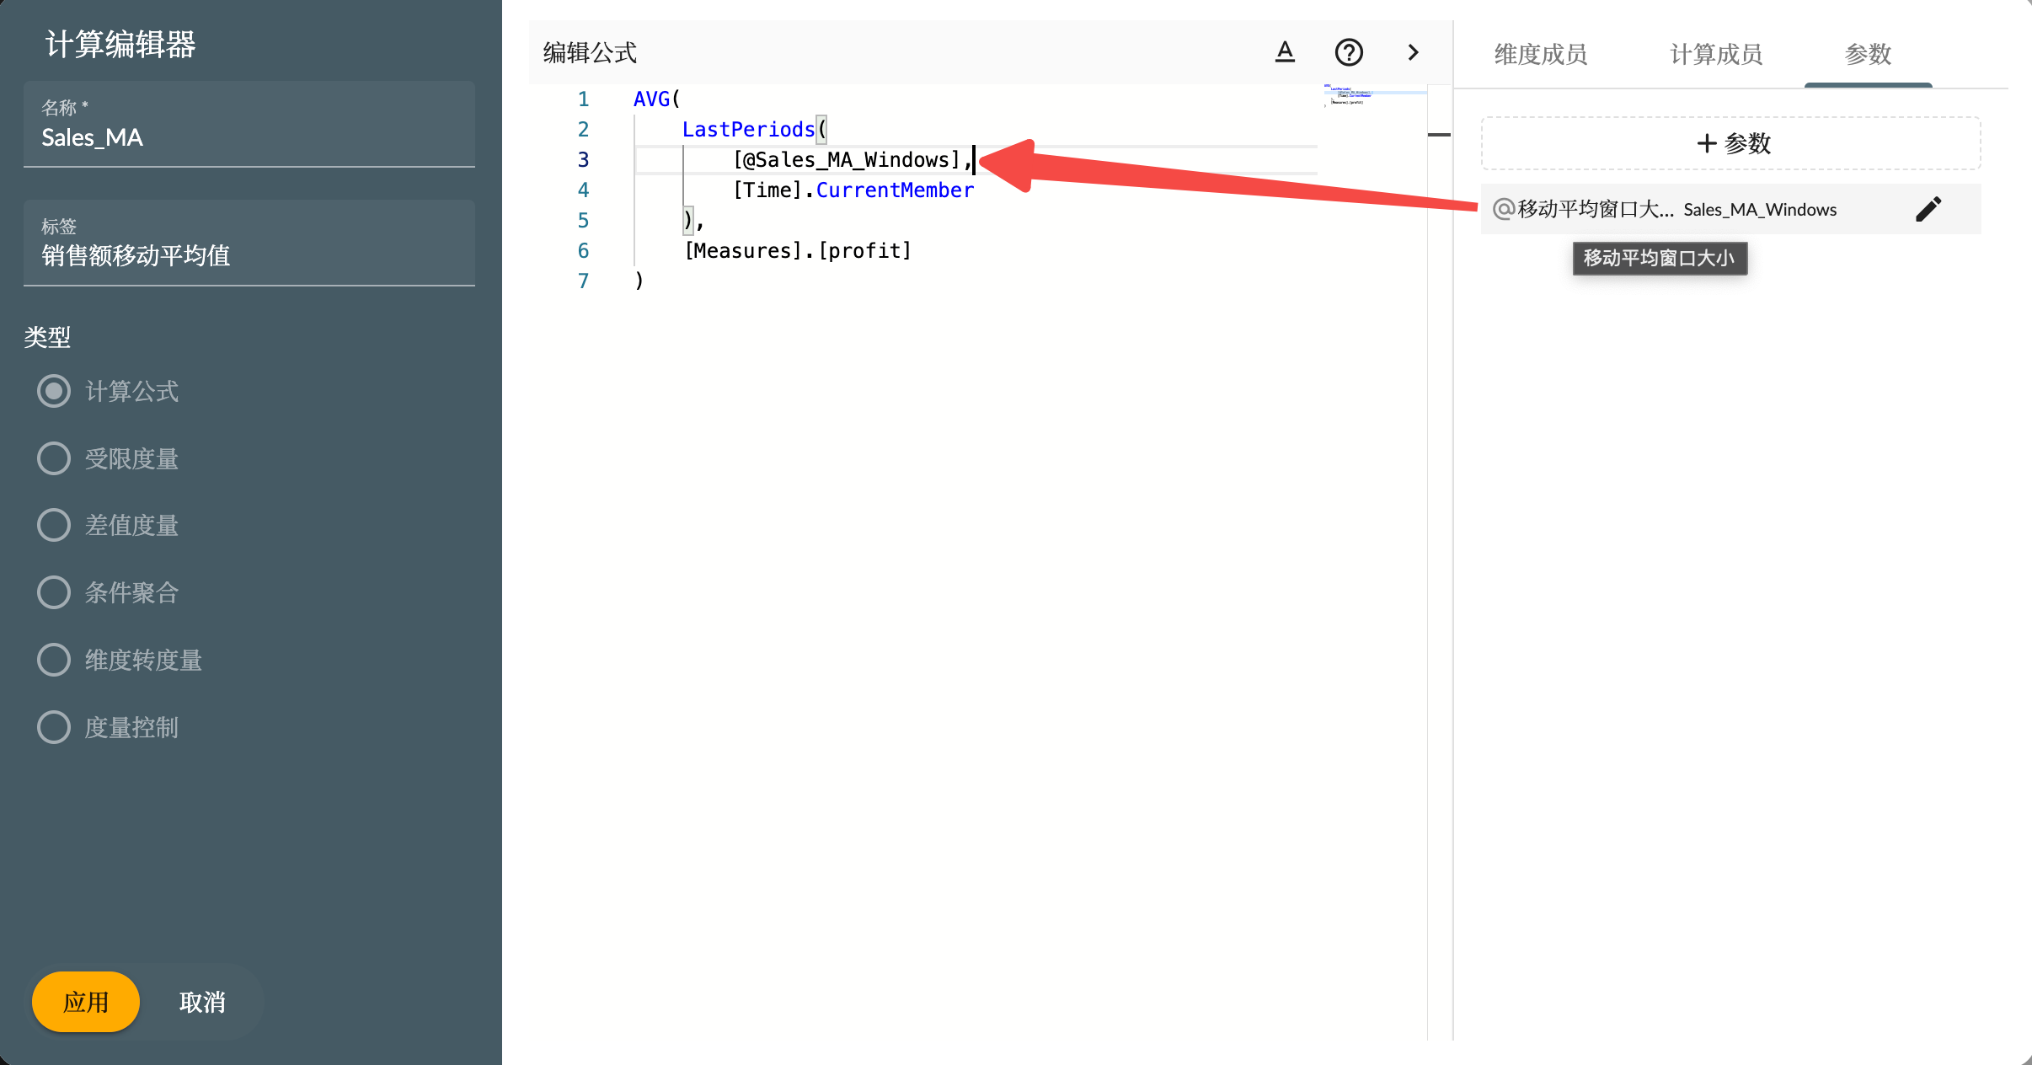The image size is (2032, 1065).
Task: Pick the 度量控制 radio button
Action: point(54,727)
